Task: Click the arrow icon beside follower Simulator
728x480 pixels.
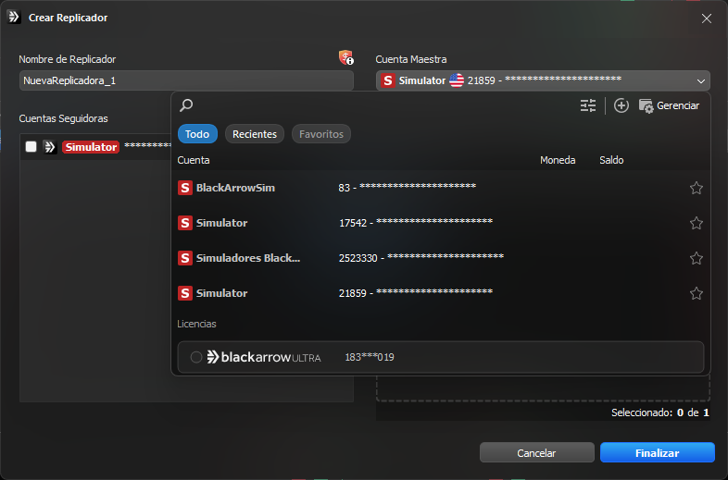Action: click(50, 147)
